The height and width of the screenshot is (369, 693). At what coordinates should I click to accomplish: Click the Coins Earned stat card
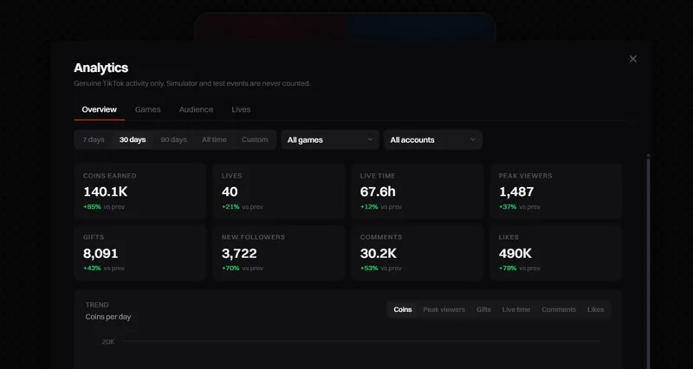click(140, 191)
